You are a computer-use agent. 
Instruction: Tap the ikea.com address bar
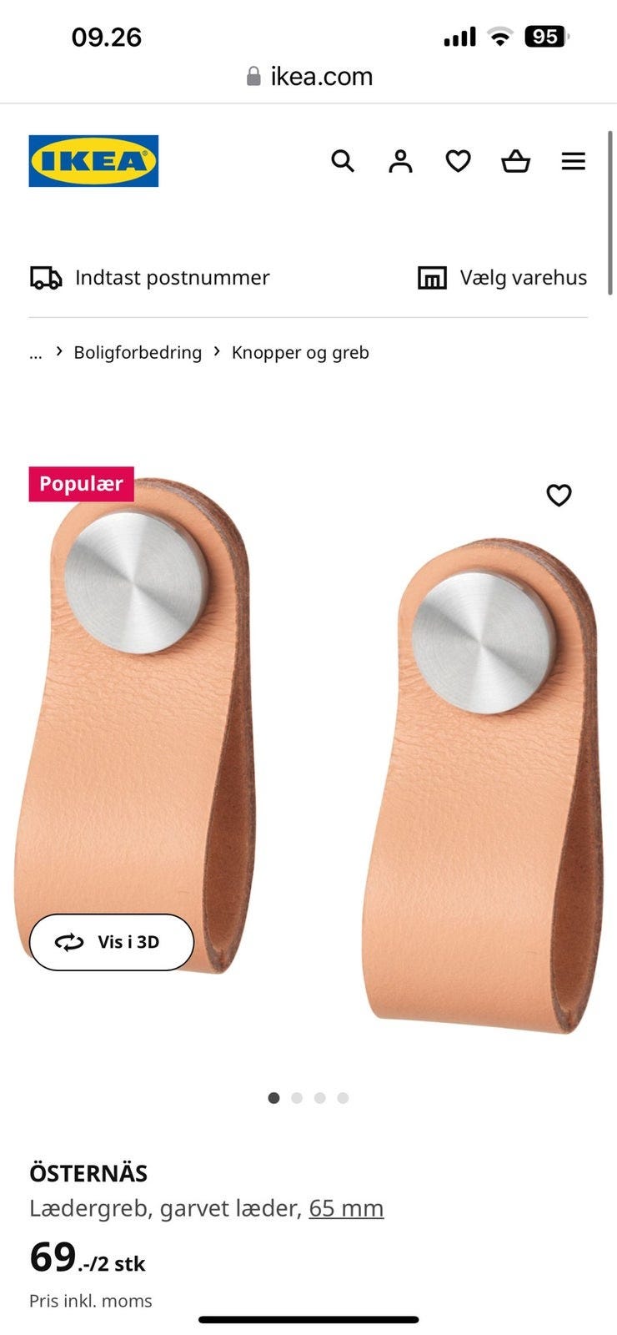pos(308,77)
